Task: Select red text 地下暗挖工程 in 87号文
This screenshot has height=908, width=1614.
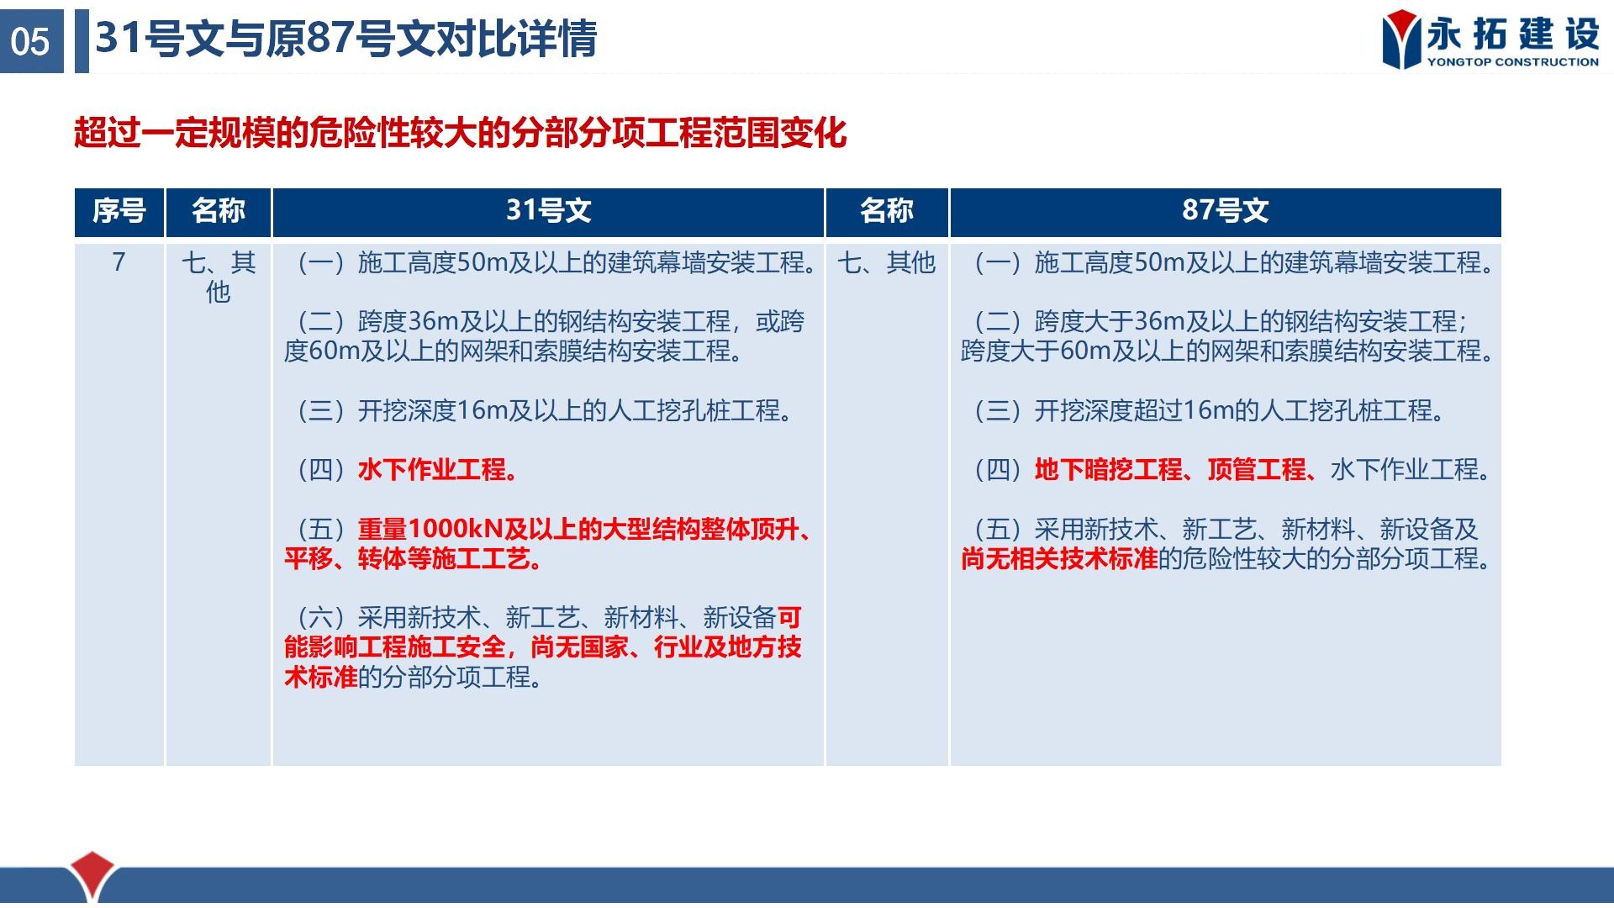Action: click(x=1109, y=470)
